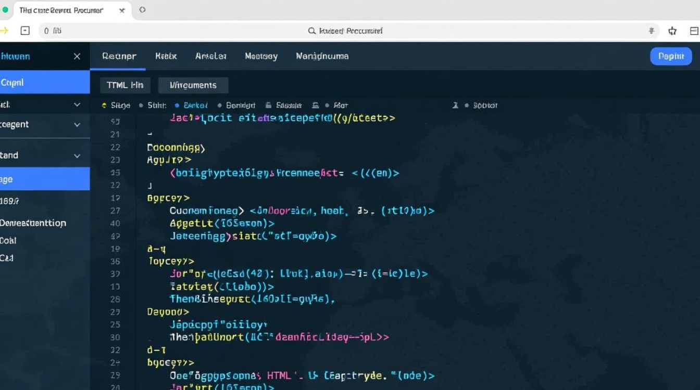Viewport: 700px width, 390px height.
Task: Toggle the 'Bernidgt' status indicator
Action: point(220,105)
